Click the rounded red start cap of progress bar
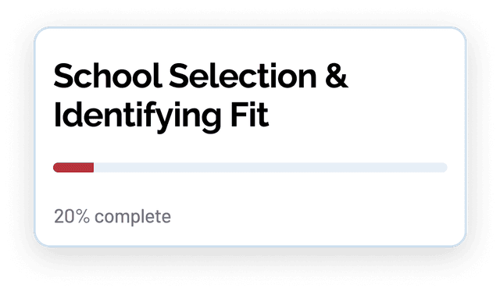 (x=55, y=168)
